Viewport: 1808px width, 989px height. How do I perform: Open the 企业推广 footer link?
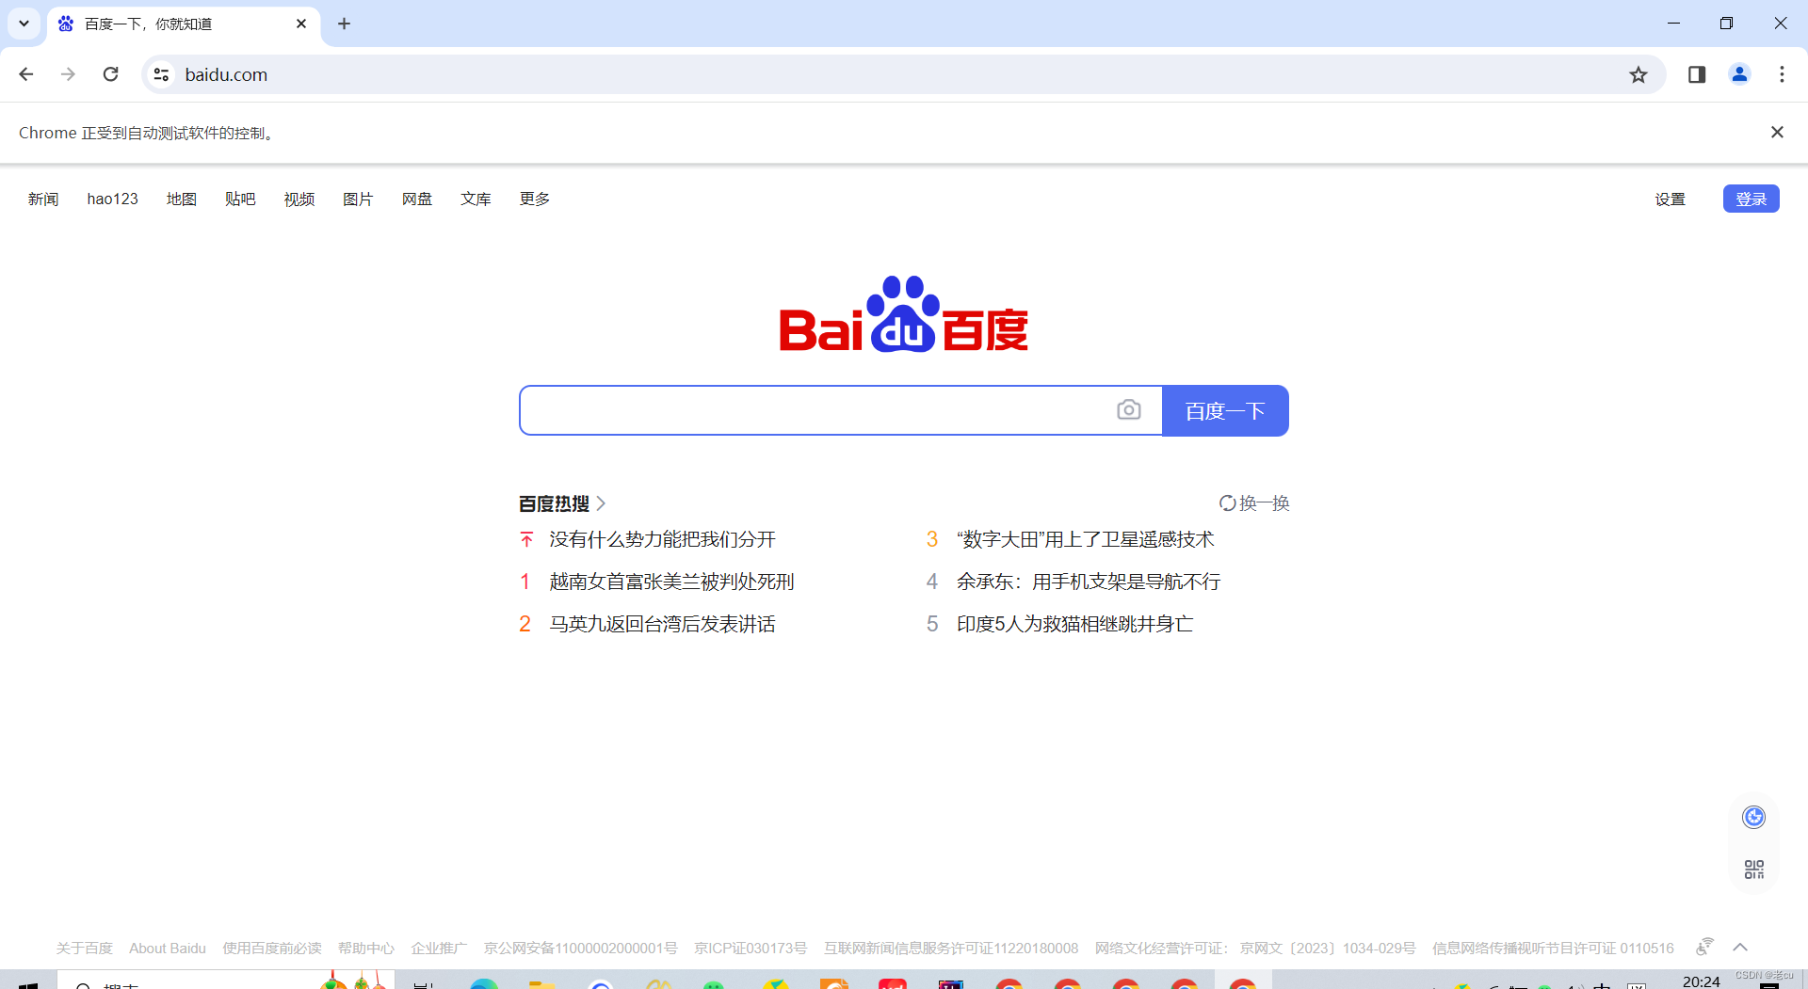click(x=439, y=948)
